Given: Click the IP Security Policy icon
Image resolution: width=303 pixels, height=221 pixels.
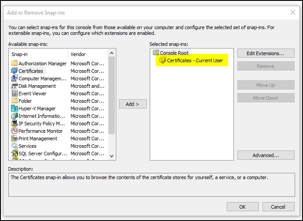Looking at the screenshot, I should click(x=15, y=123).
